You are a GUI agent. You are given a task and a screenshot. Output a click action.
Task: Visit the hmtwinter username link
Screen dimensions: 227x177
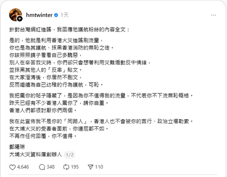39,15
